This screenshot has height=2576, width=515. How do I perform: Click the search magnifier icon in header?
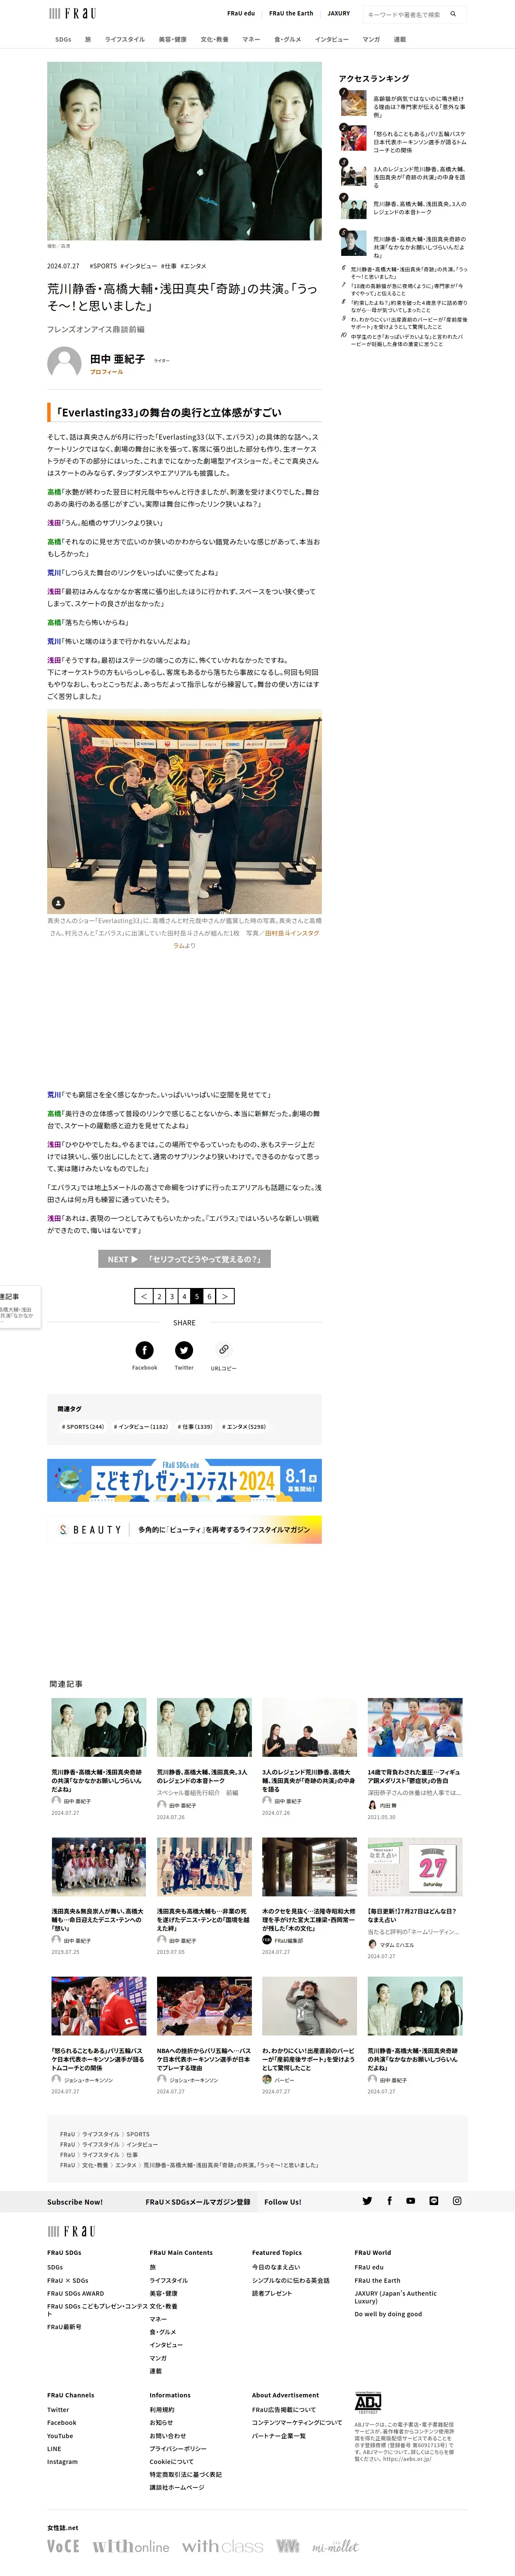tap(453, 14)
